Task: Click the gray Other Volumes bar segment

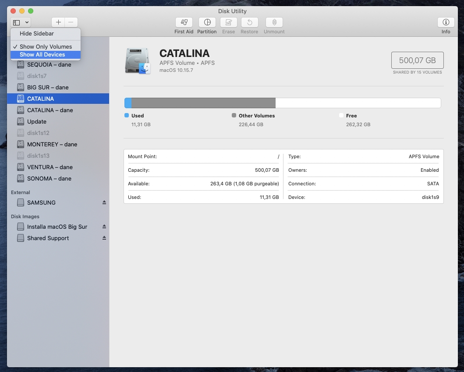Action: [x=204, y=103]
